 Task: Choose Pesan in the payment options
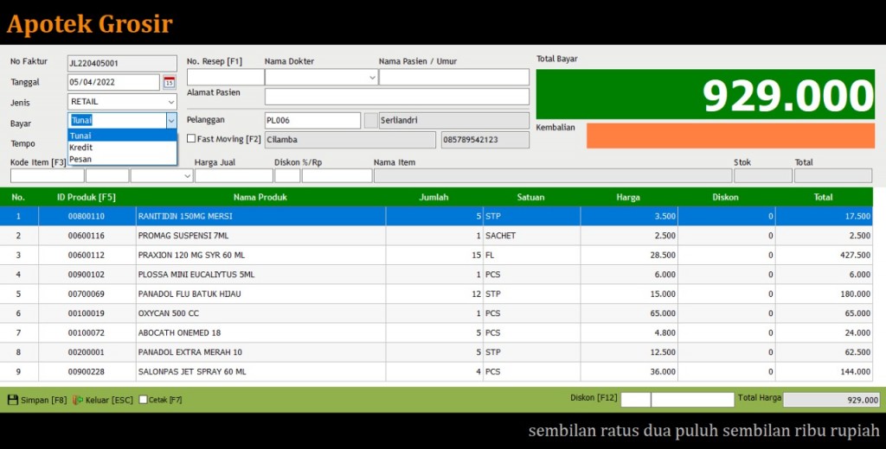point(80,159)
